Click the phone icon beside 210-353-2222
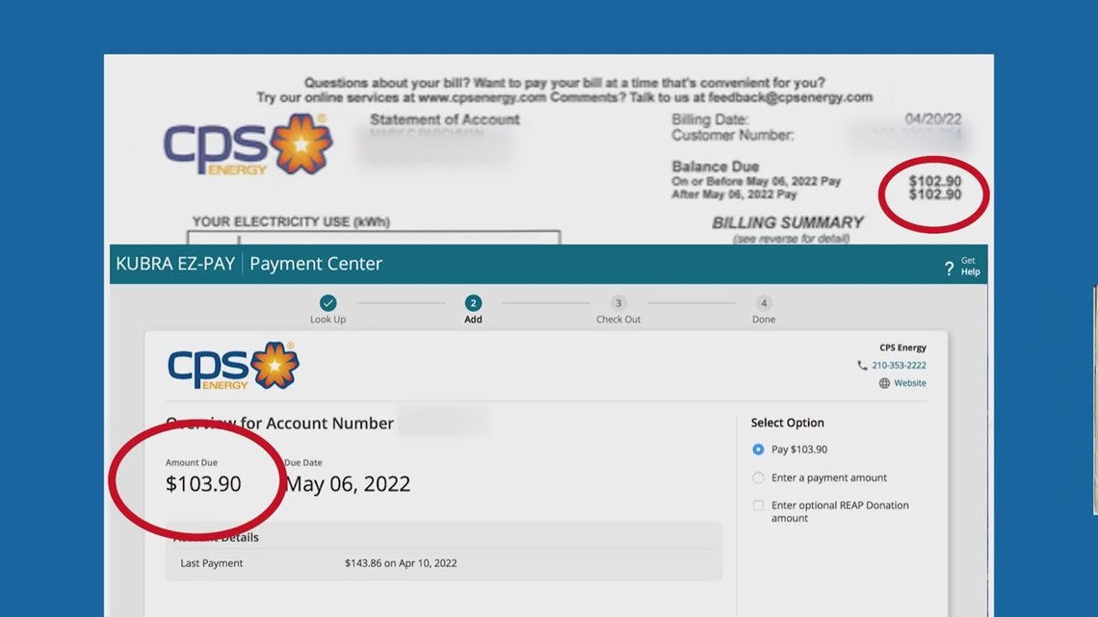 [x=862, y=366]
